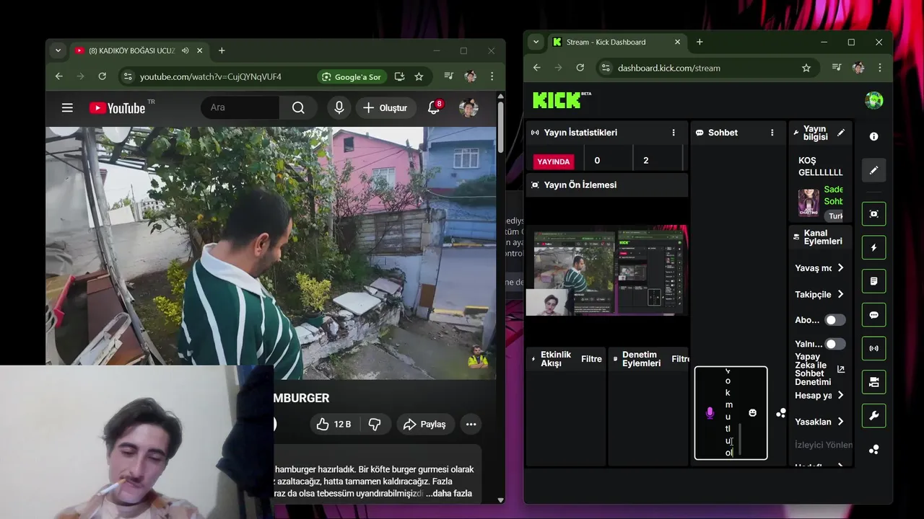Screen dimensions: 924x519
Task: Open the screen capture frame icon in Kick sidebar
Action: pos(873,214)
